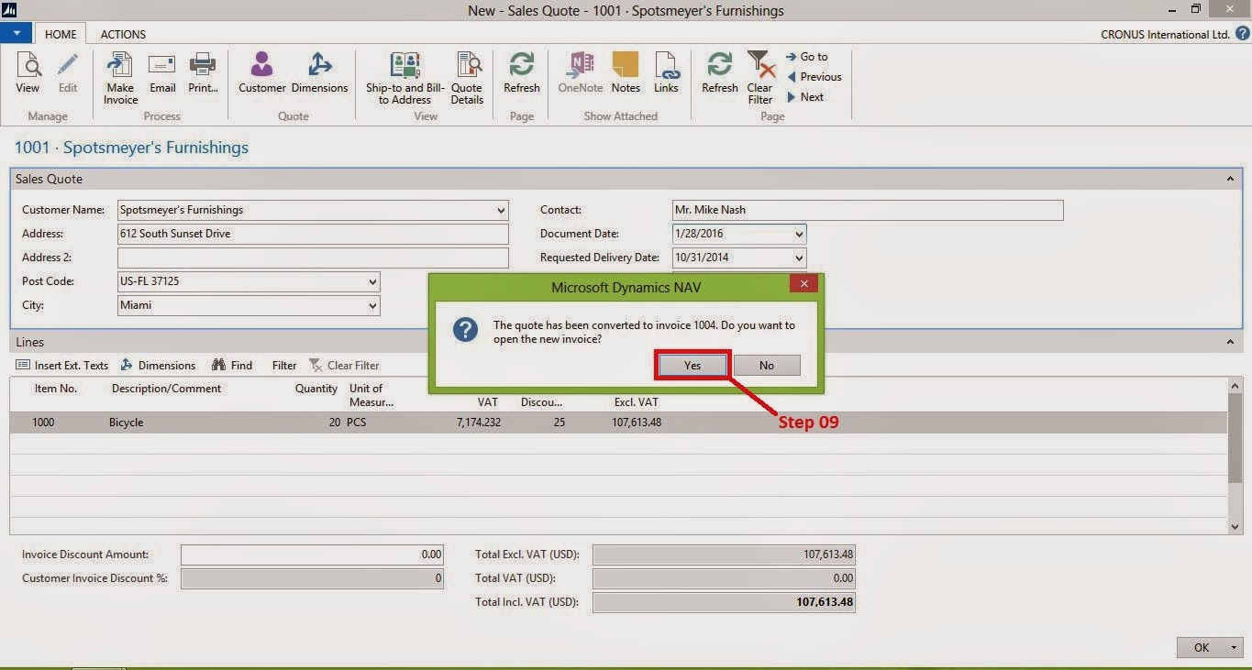Expand the Customer Name dropdown

click(x=499, y=210)
